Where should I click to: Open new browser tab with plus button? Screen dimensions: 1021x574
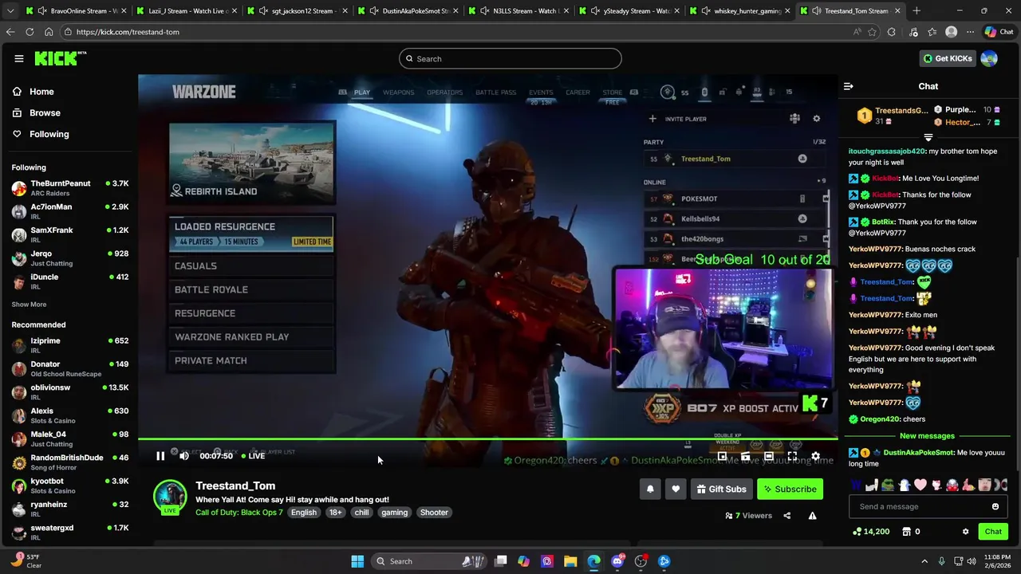pyautogui.click(x=917, y=11)
